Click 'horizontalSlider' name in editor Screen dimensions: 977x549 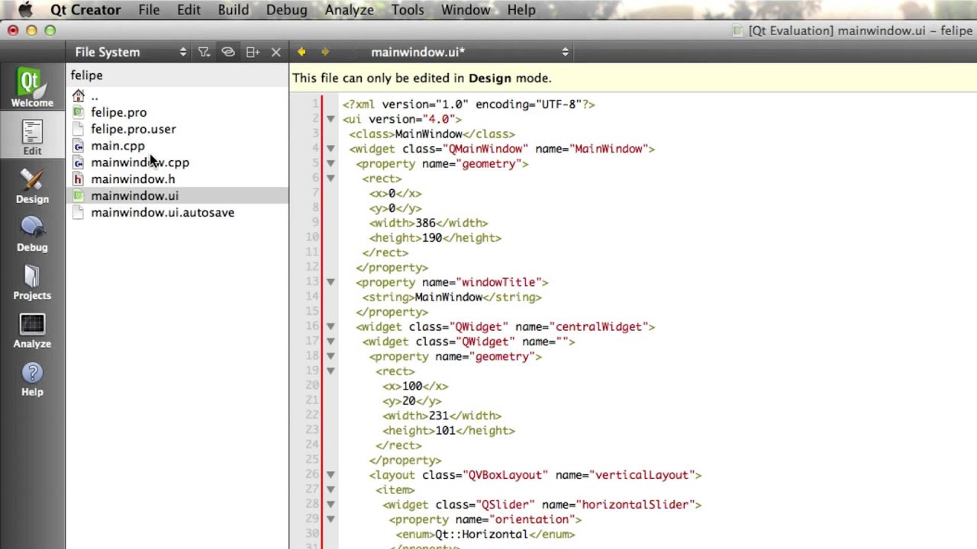pyautogui.click(x=635, y=505)
